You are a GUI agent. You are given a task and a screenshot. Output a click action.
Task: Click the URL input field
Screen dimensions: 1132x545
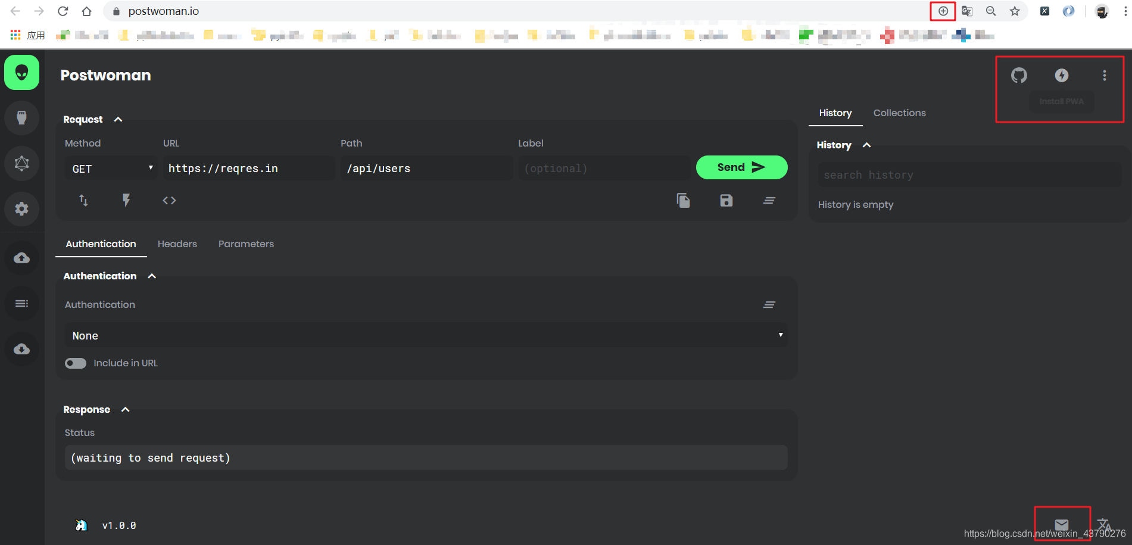click(x=249, y=169)
